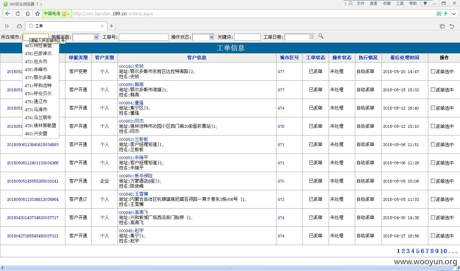Click the scrollbar left arrow at bottom
The height and width of the screenshot is (271, 460).
pos(3,268)
